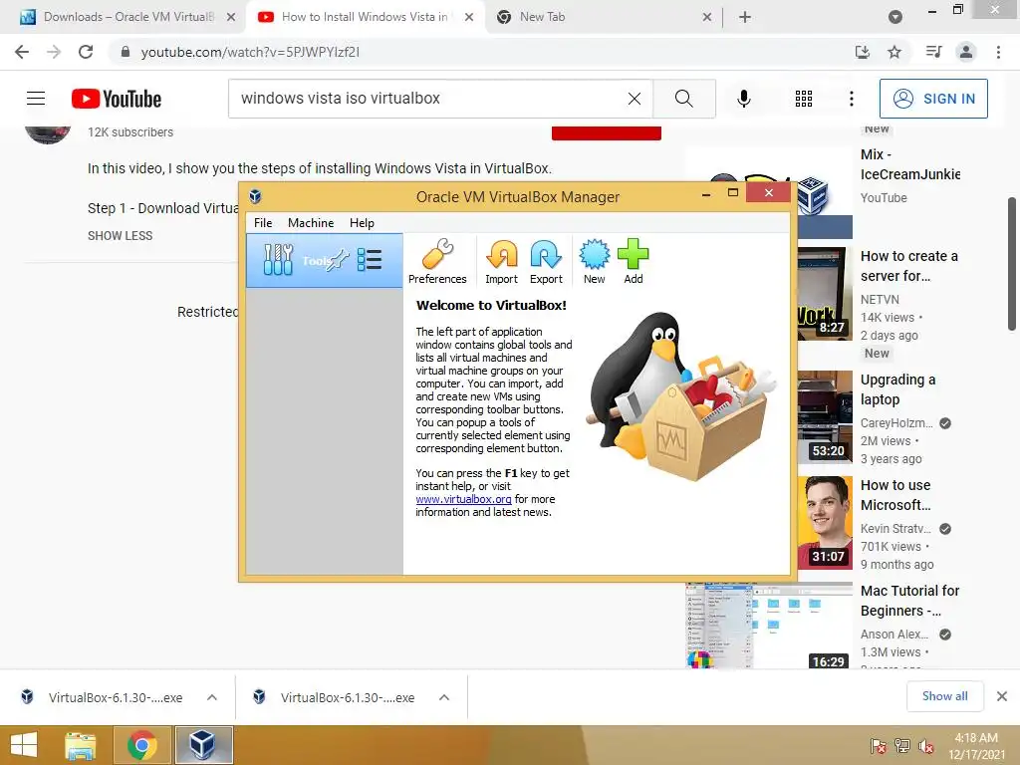The image size is (1020, 765).
Task: Open the network icon in system tray
Action: (x=902, y=746)
